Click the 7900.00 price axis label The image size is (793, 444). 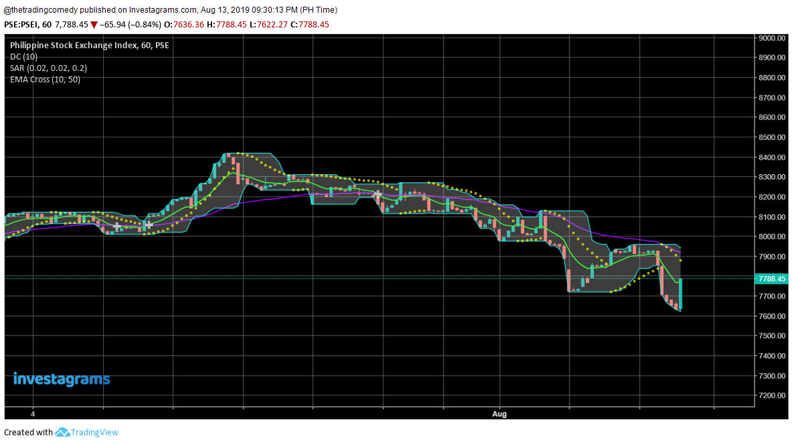point(772,256)
